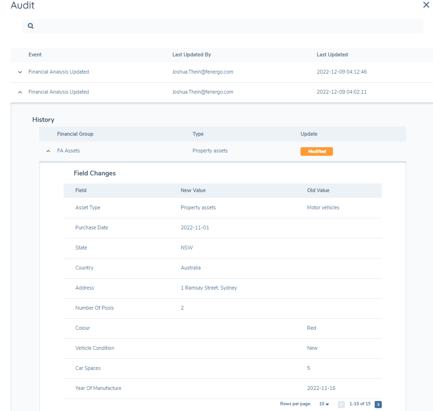
Task: Select the Property assets type link
Action: [x=210, y=151]
